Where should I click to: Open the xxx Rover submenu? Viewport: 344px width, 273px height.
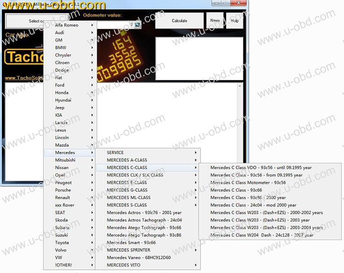(x=70, y=205)
